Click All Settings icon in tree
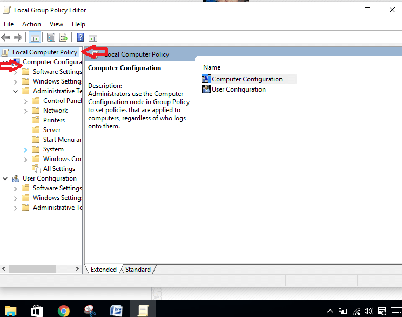 coord(36,169)
